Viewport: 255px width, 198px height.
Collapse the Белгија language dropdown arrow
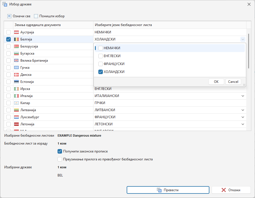tap(243, 39)
